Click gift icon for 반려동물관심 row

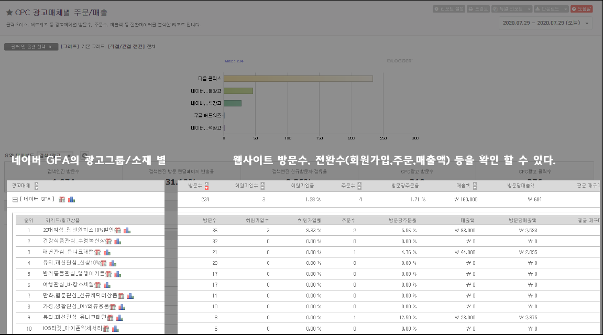[x=108, y=274]
